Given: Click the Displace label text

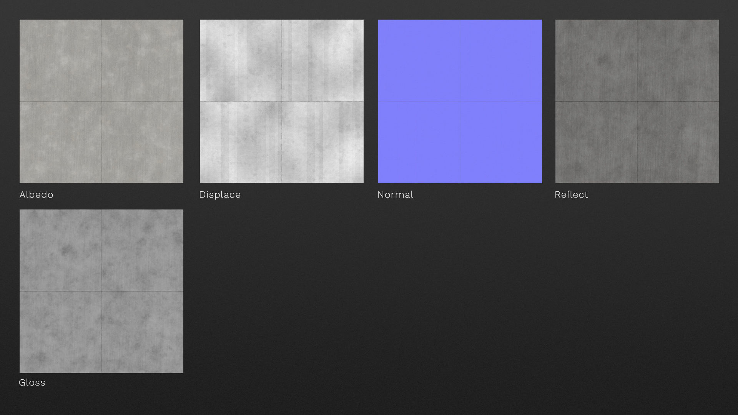Looking at the screenshot, I should (220, 194).
